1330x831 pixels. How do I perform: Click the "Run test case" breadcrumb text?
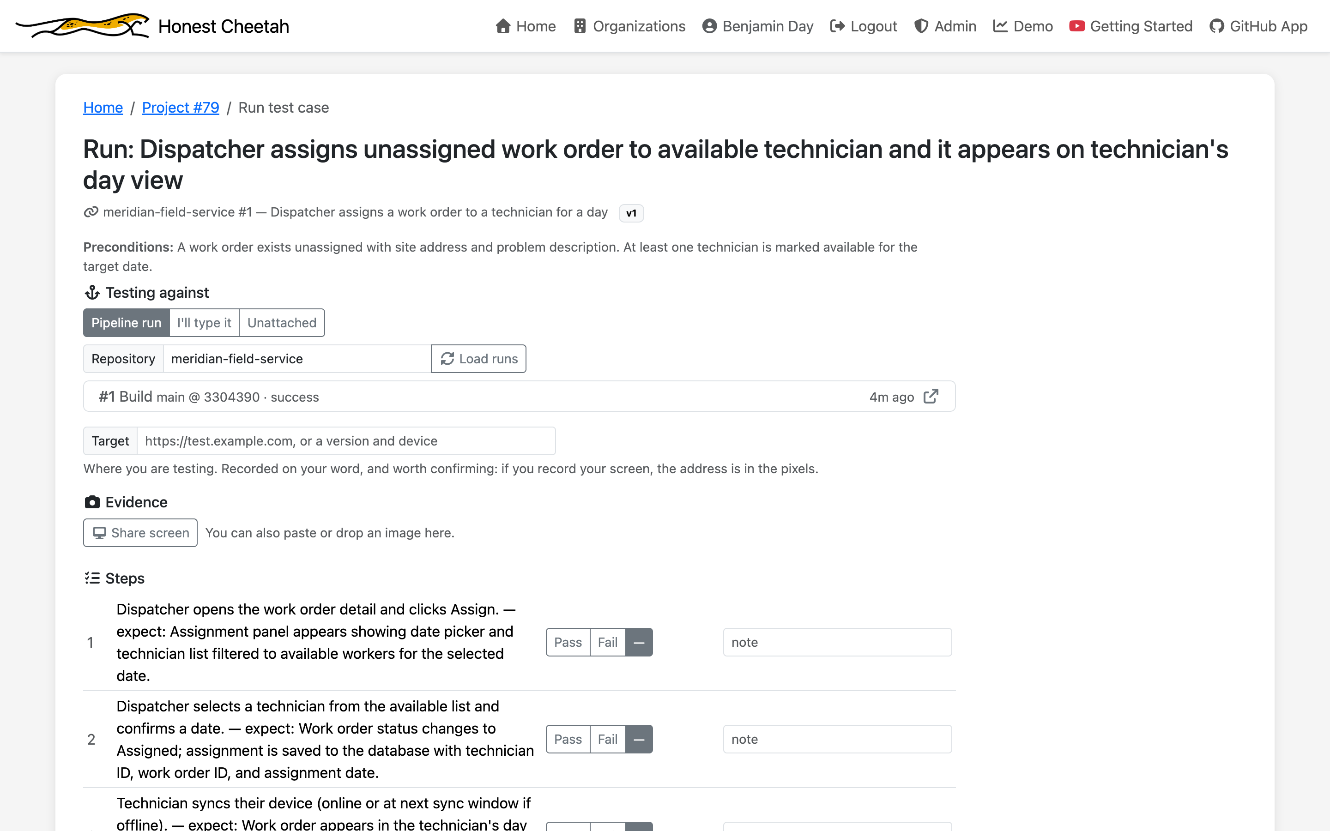284,108
